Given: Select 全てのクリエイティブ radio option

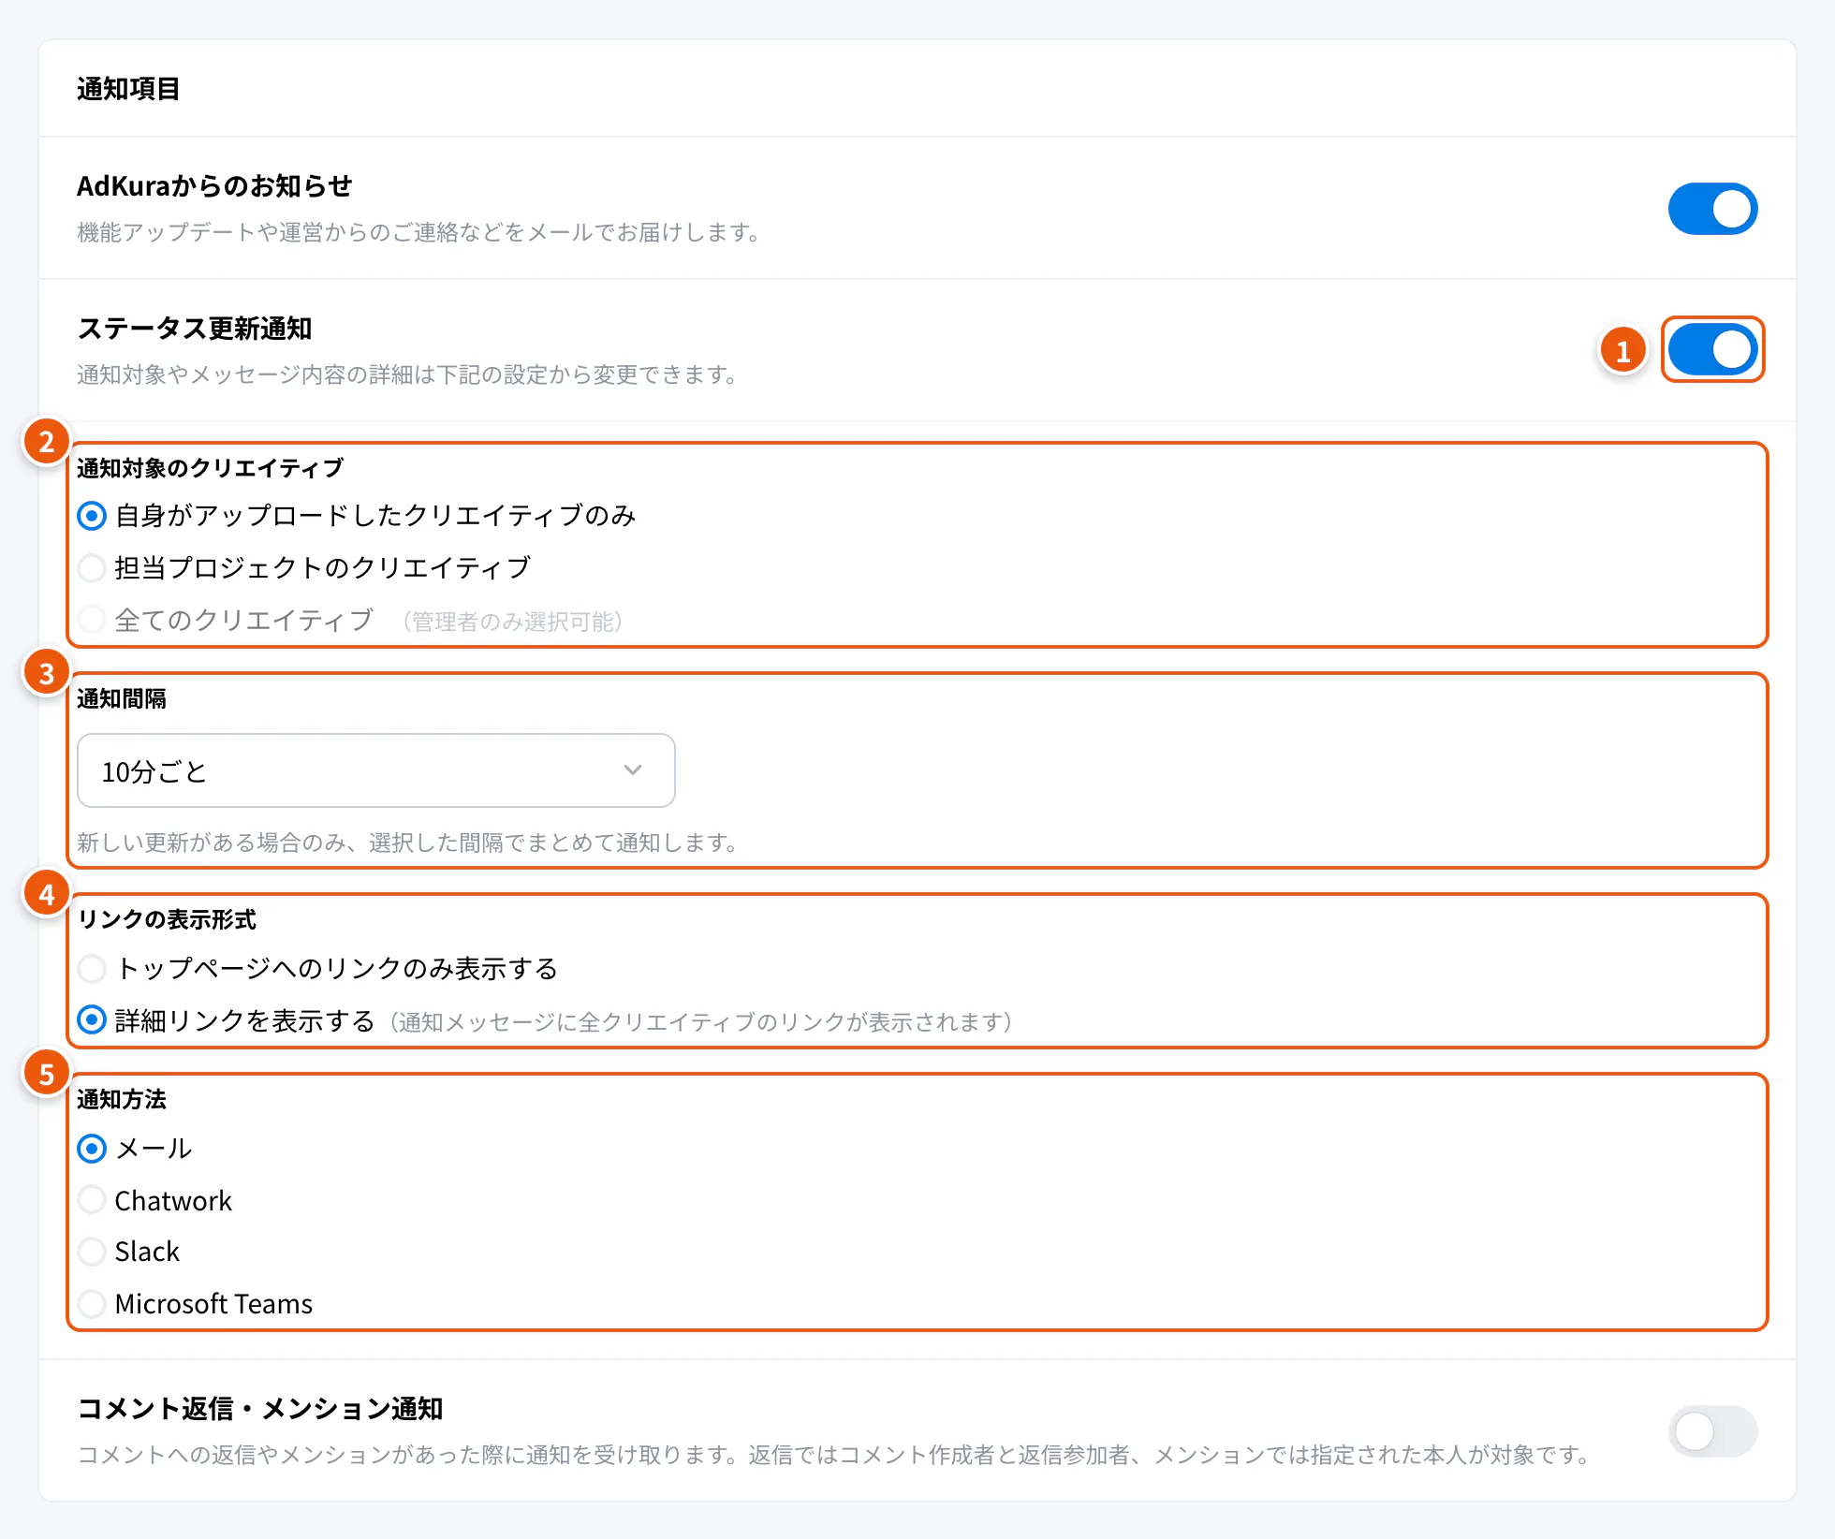Looking at the screenshot, I should point(92,620).
